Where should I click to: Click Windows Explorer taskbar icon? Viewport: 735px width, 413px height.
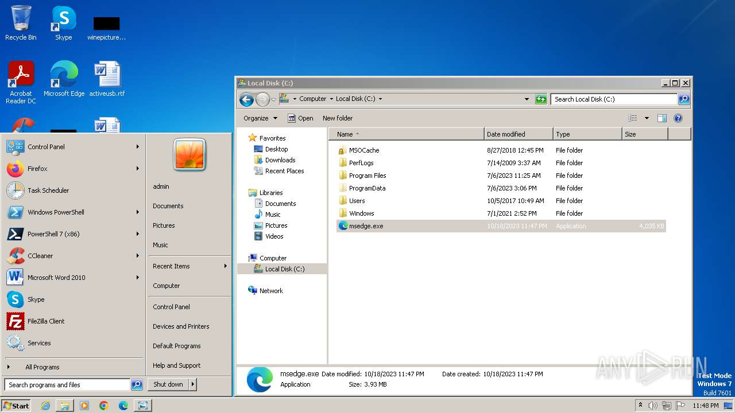point(65,406)
